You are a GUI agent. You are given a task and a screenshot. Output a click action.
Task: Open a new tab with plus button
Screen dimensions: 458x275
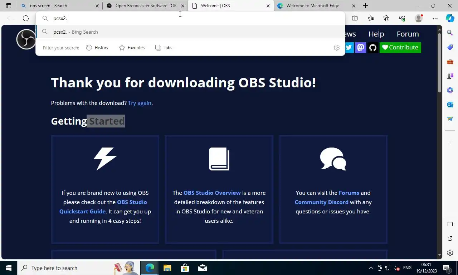tap(365, 6)
